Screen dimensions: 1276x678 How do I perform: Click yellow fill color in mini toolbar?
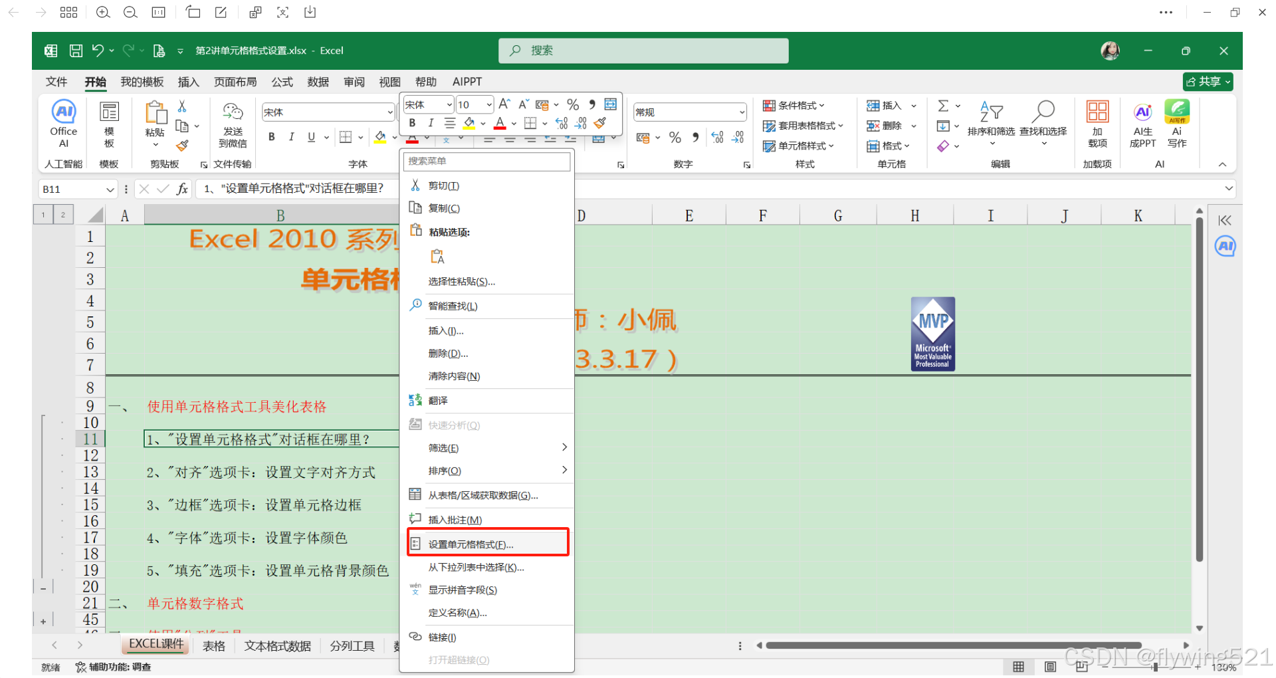(469, 123)
